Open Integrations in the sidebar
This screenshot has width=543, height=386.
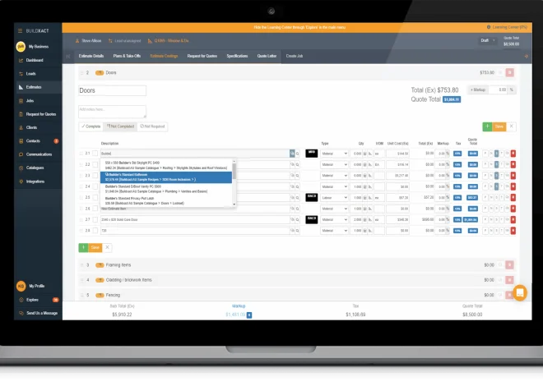click(x=35, y=182)
